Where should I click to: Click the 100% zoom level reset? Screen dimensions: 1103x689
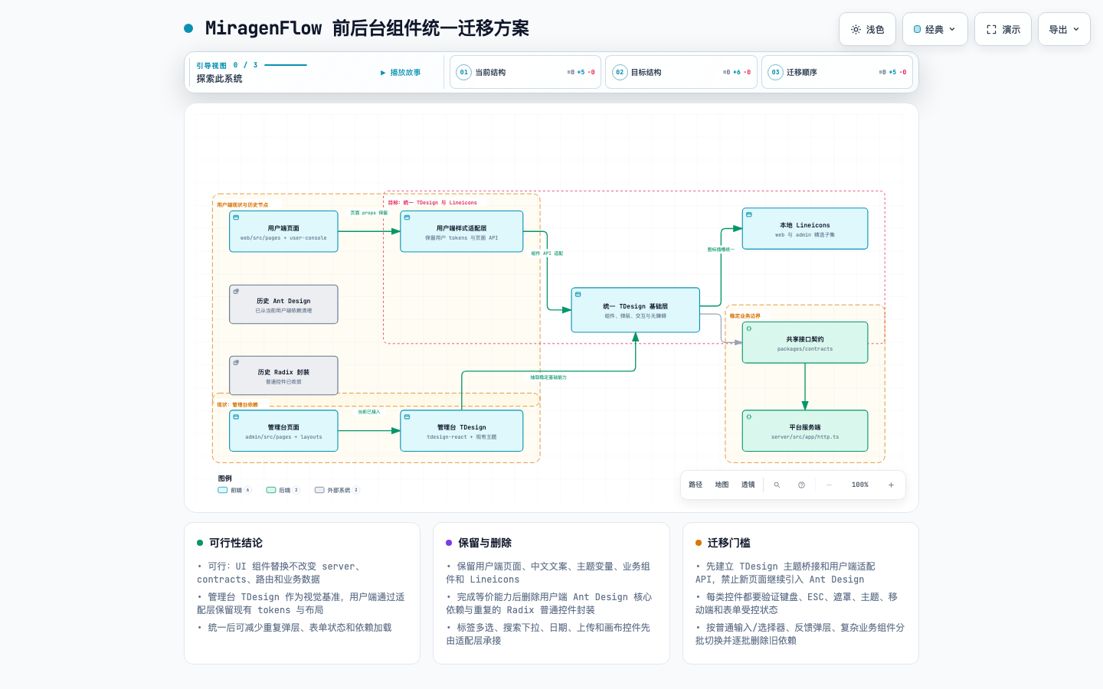click(x=860, y=485)
